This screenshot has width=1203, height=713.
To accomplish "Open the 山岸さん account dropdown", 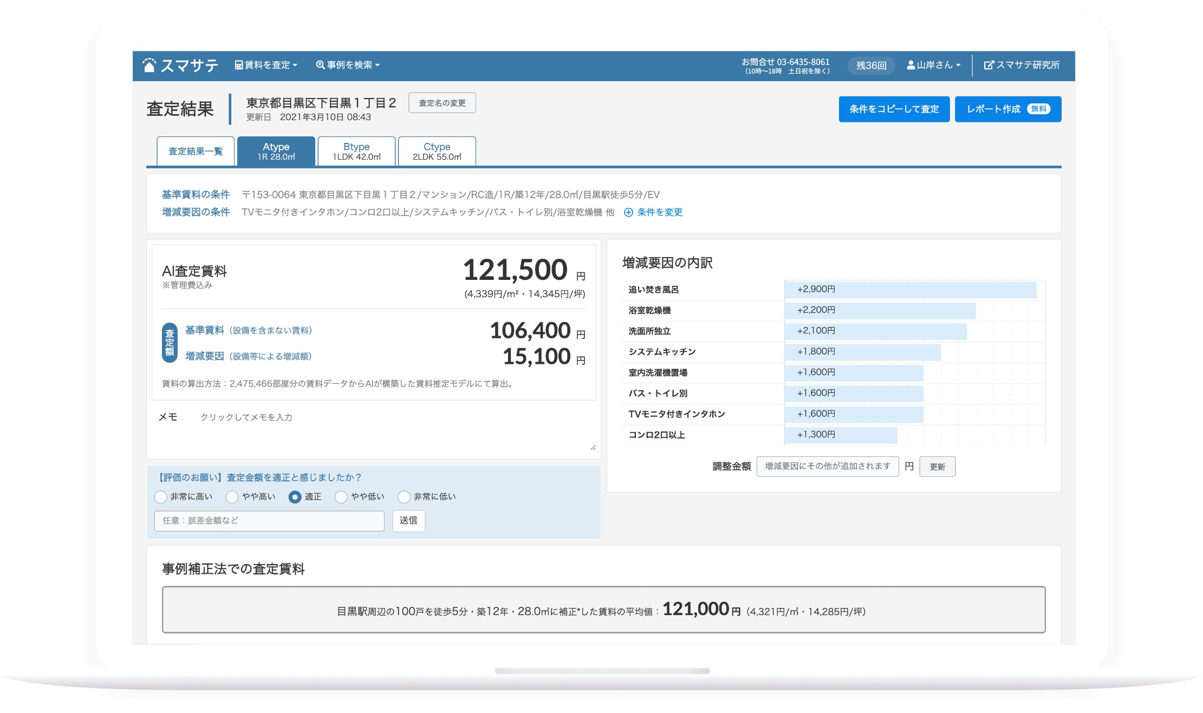I will point(934,65).
